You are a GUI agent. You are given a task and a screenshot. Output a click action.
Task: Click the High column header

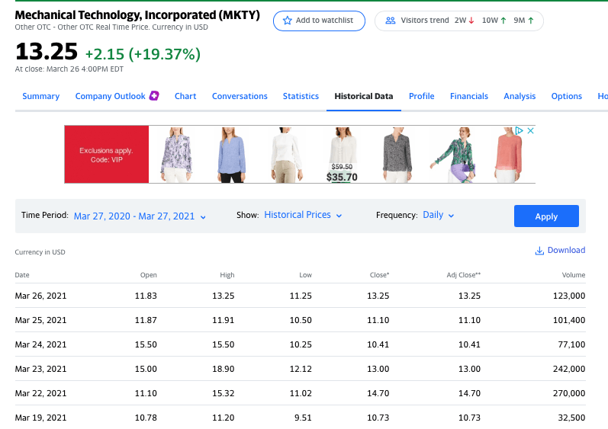[x=227, y=275]
